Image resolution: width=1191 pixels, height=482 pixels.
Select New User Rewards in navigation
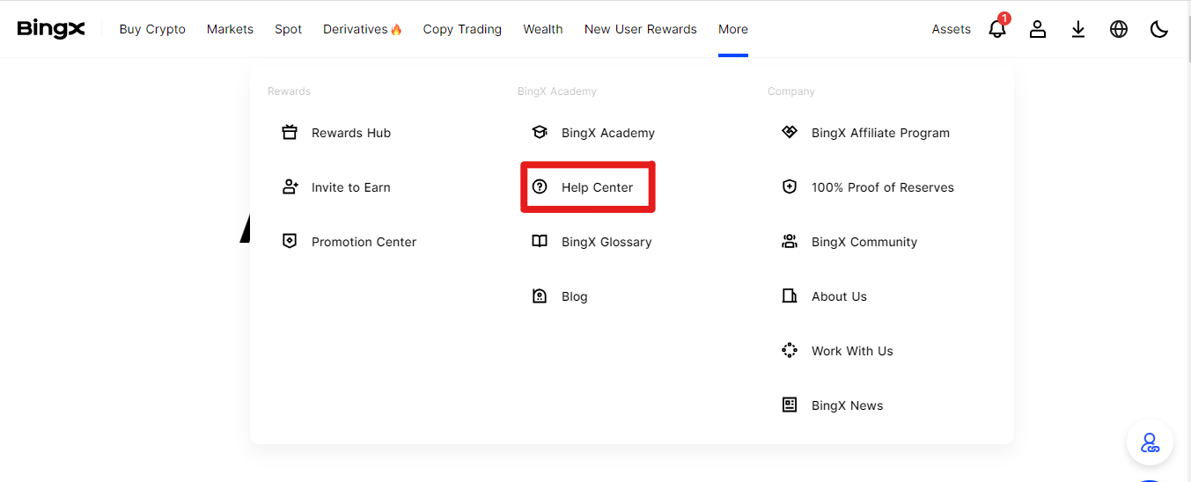coord(641,29)
